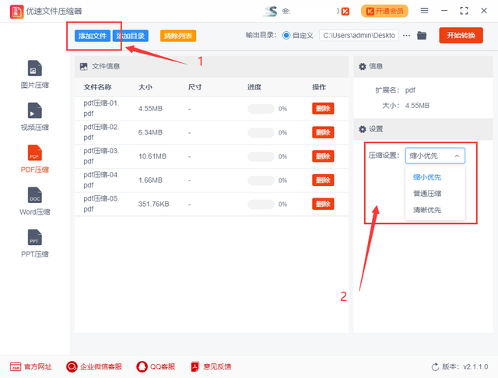Click the 官方网址 website icon
This screenshot has height=378, width=498.
pyautogui.click(x=16, y=366)
